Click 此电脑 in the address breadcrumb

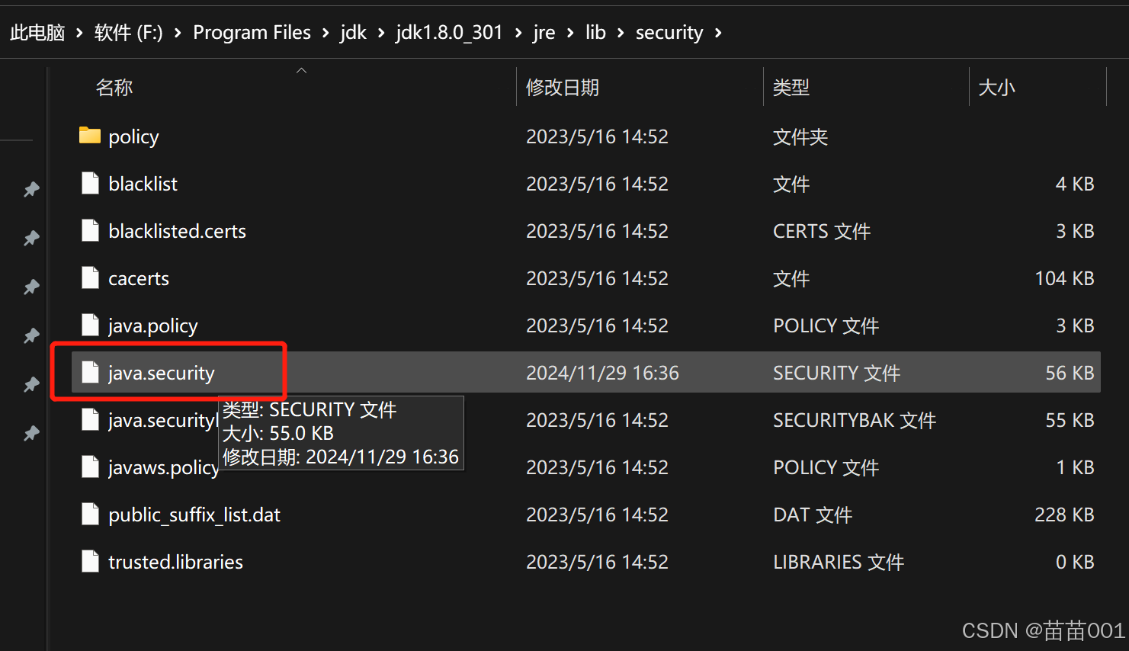[37, 32]
